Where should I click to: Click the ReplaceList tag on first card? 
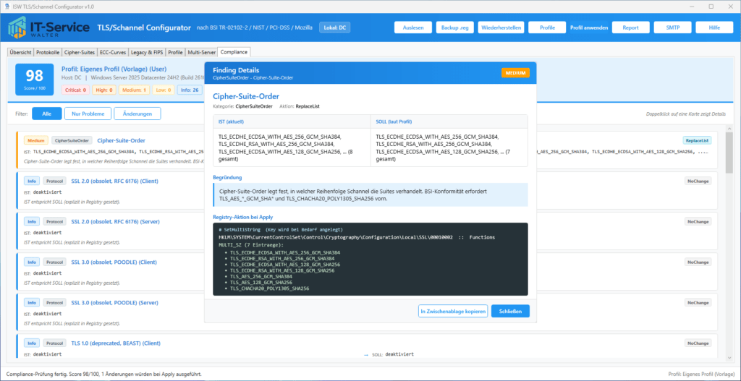coord(697,140)
